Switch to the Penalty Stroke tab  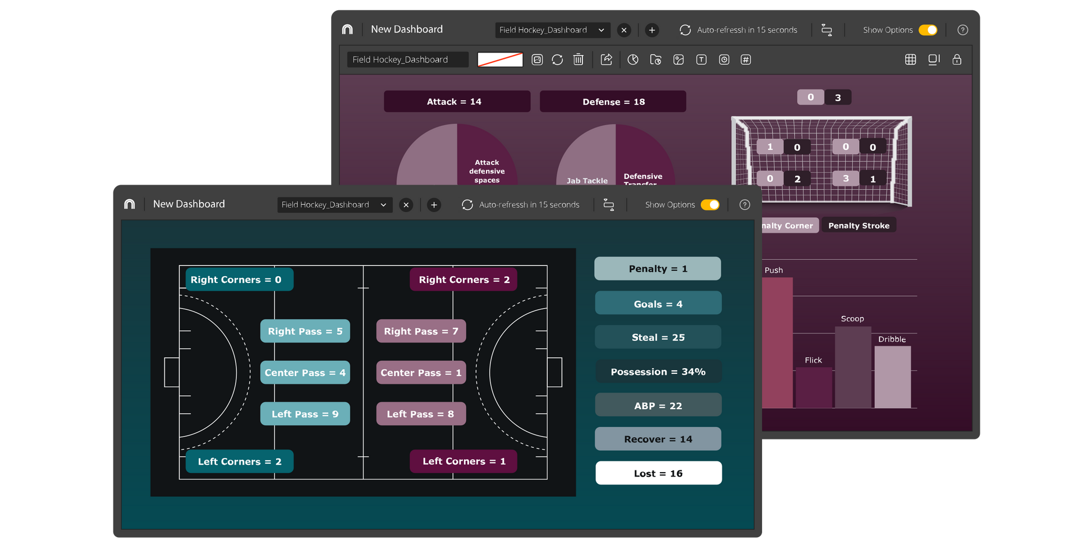(x=859, y=226)
